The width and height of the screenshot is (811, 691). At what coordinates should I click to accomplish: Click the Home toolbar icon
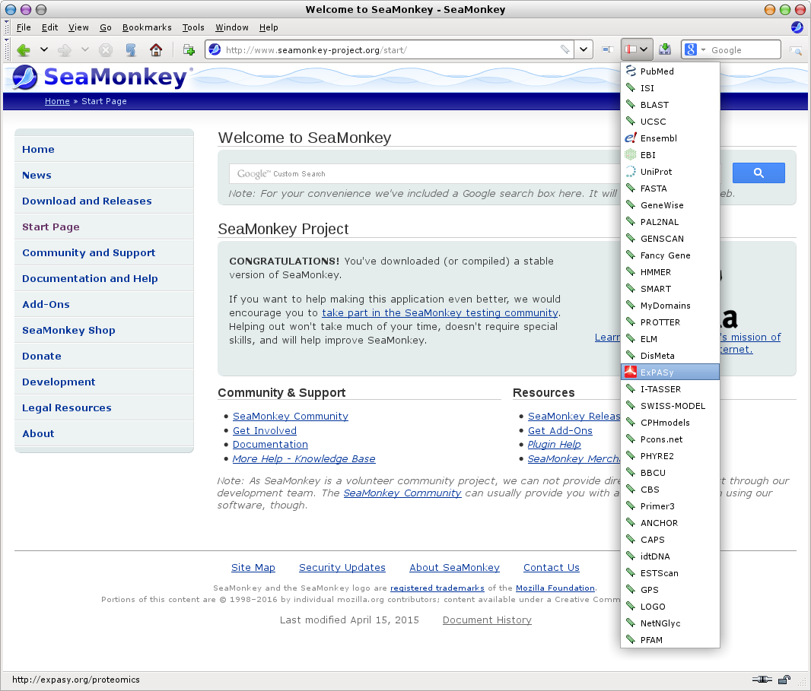point(156,50)
